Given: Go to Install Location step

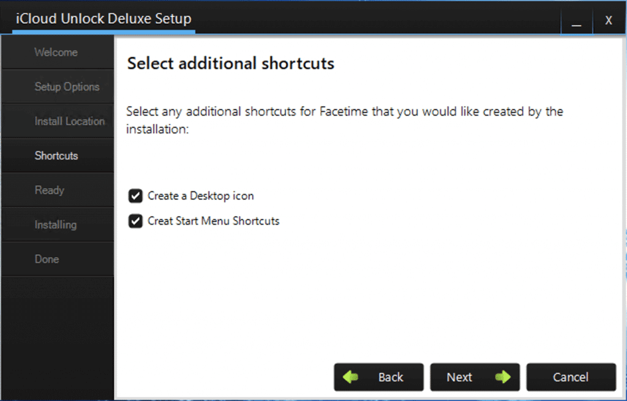Looking at the screenshot, I should click(58, 121).
